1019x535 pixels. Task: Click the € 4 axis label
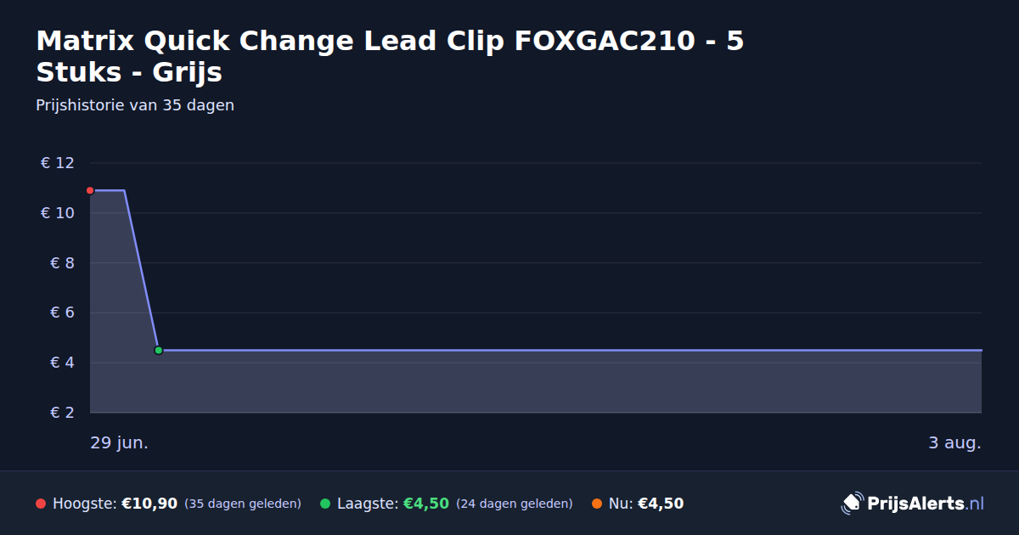pos(63,363)
